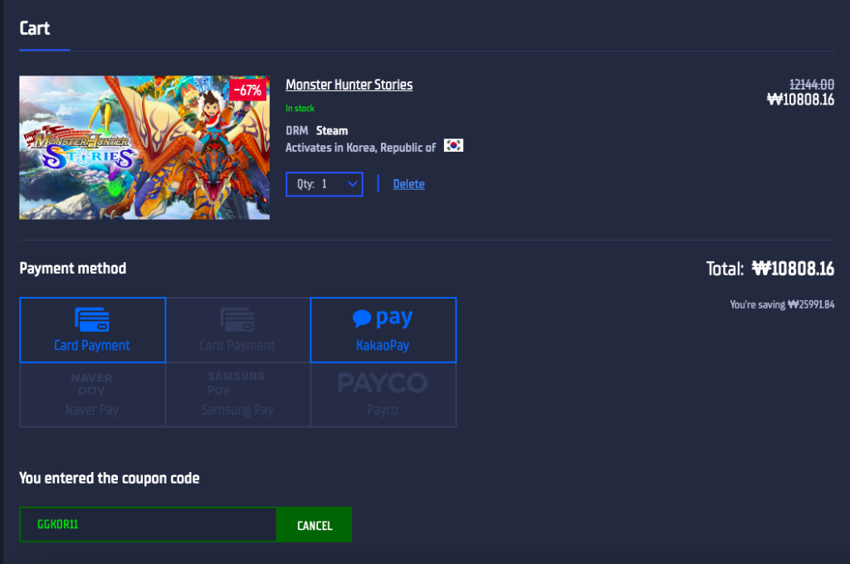Select the enabled Card Payment method

click(92, 330)
